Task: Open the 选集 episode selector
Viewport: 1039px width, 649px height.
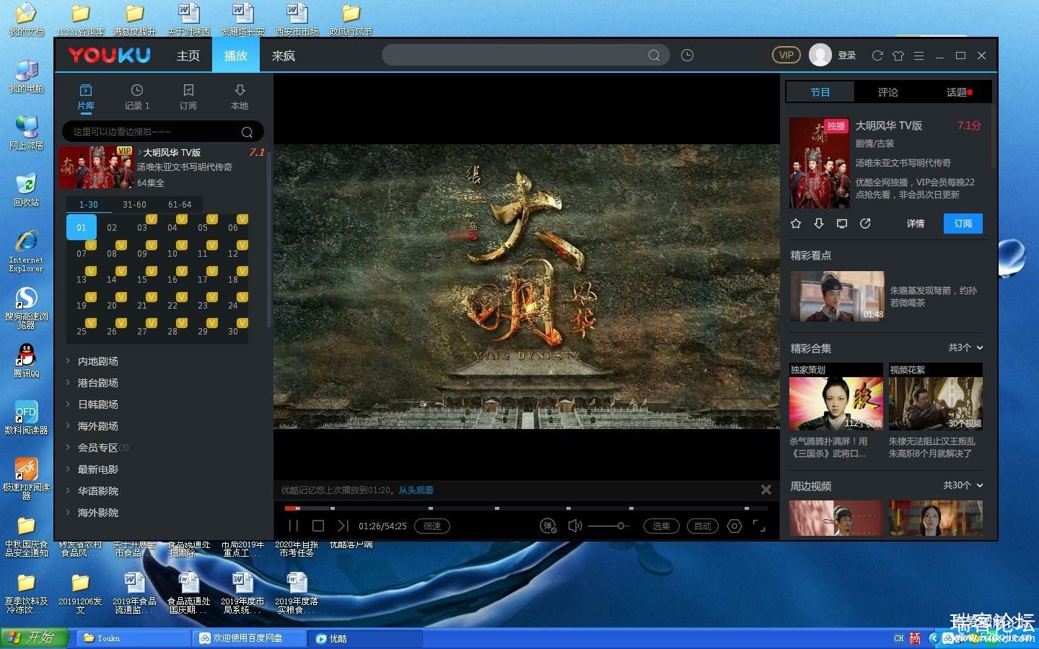Action: pos(662,526)
